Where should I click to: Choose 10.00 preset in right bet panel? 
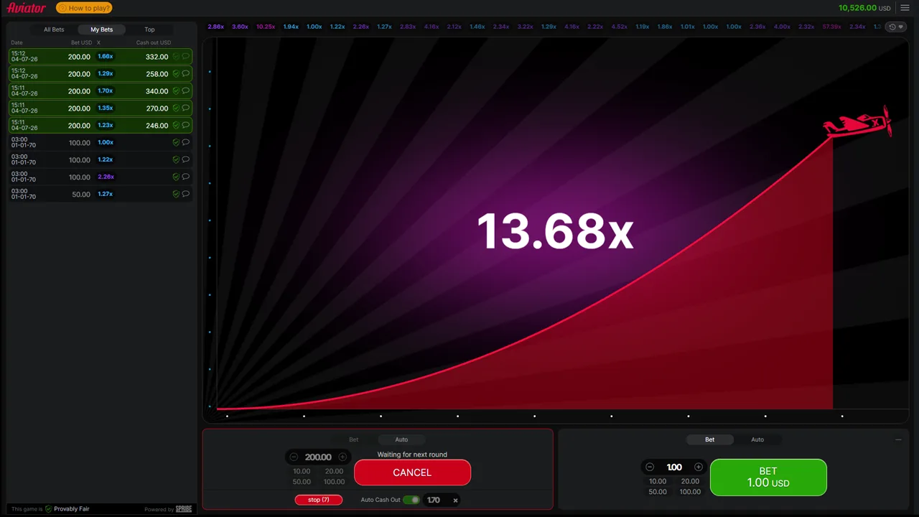pyautogui.click(x=658, y=481)
